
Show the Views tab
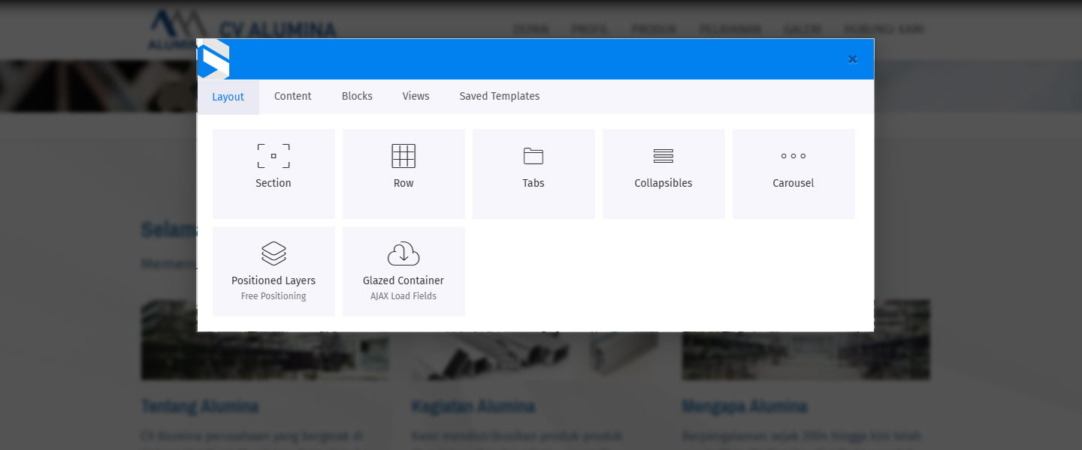[x=416, y=96]
